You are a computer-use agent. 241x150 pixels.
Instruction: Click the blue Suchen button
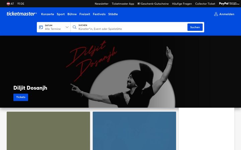point(195,27)
